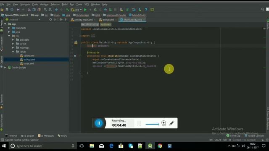Toggle the 1: Project side tool window
269x151 pixels.
click(x=2, y=26)
